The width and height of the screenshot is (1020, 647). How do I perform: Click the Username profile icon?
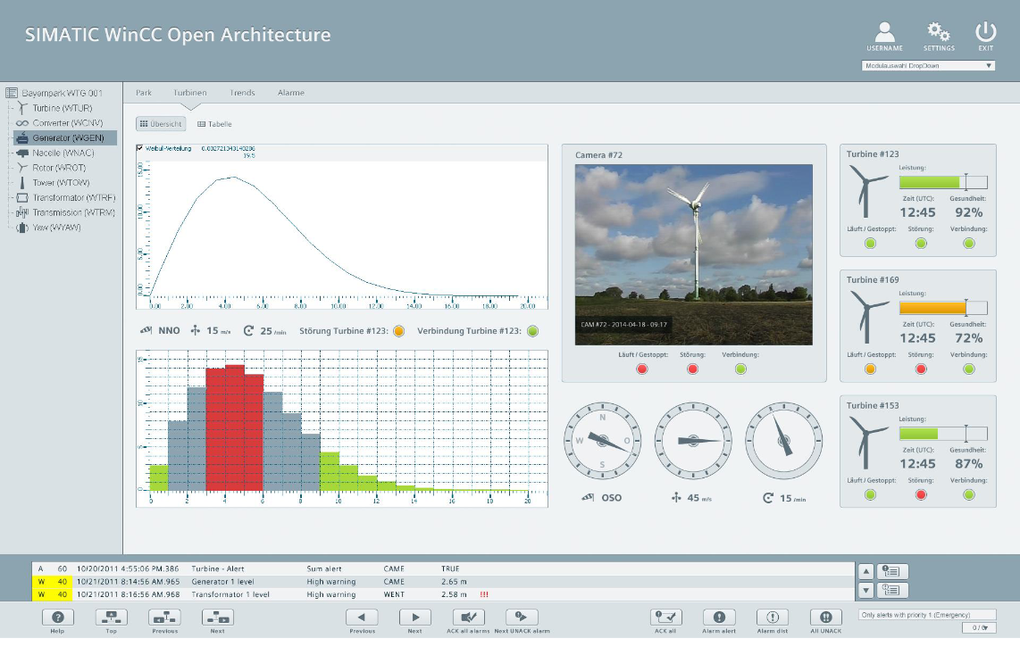click(x=884, y=33)
